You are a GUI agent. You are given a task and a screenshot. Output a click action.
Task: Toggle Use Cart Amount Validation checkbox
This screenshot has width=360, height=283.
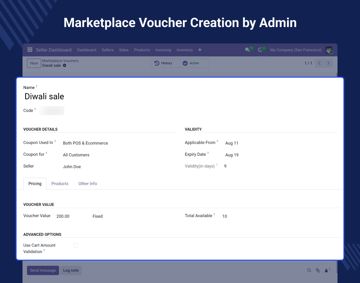[x=76, y=246]
